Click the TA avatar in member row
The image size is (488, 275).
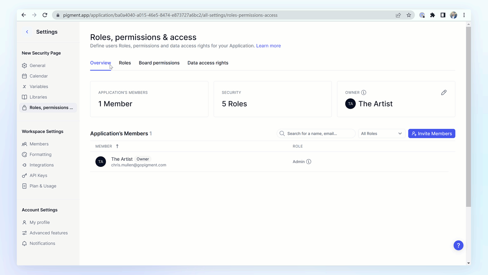tap(101, 162)
